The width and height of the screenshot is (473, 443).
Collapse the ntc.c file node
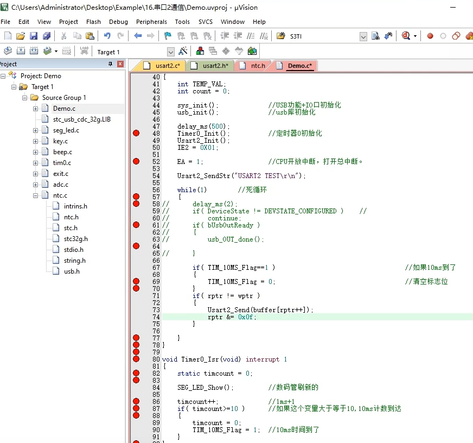(x=36, y=195)
